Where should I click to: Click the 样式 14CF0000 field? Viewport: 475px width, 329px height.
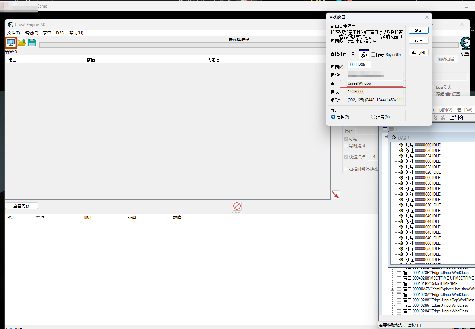click(x=375, y=92)
